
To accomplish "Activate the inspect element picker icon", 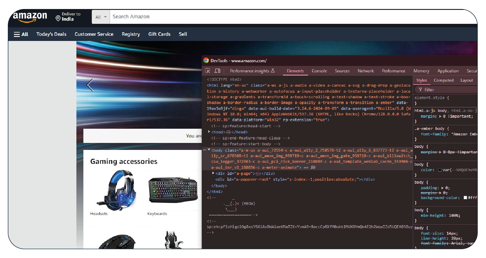I will pos(207,71).
